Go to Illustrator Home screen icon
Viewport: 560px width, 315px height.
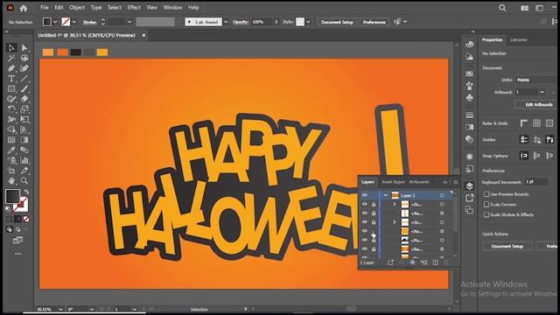[24, 8]
